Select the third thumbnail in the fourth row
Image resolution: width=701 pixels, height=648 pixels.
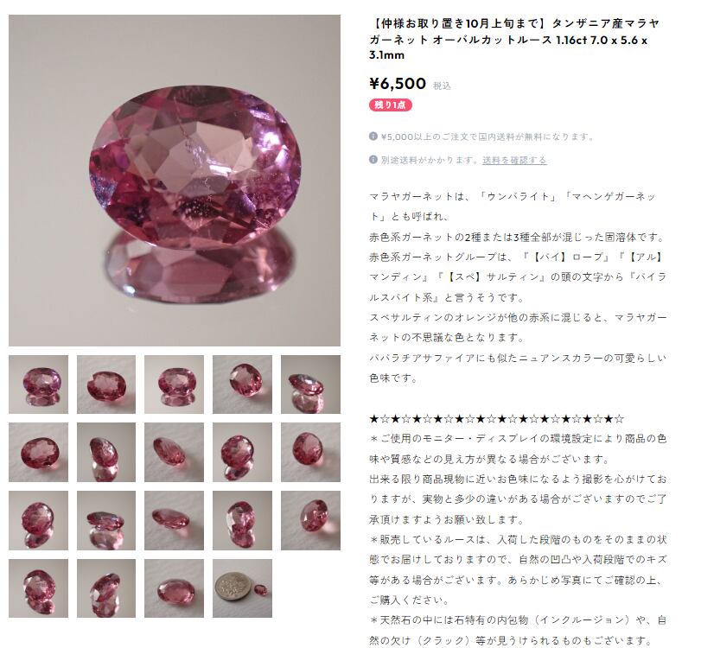pyautogui.click(x=174, y=588)
